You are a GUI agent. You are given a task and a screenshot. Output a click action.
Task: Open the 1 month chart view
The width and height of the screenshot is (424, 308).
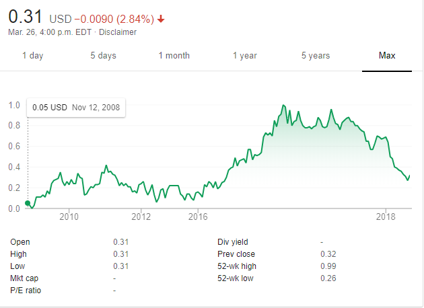[x=174, y=56]
